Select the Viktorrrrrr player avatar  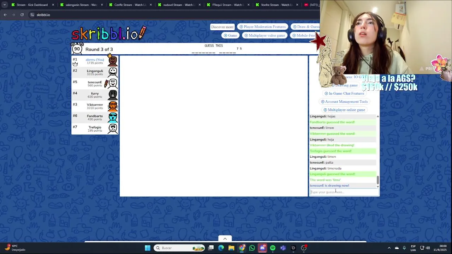[x=113, y=106]
